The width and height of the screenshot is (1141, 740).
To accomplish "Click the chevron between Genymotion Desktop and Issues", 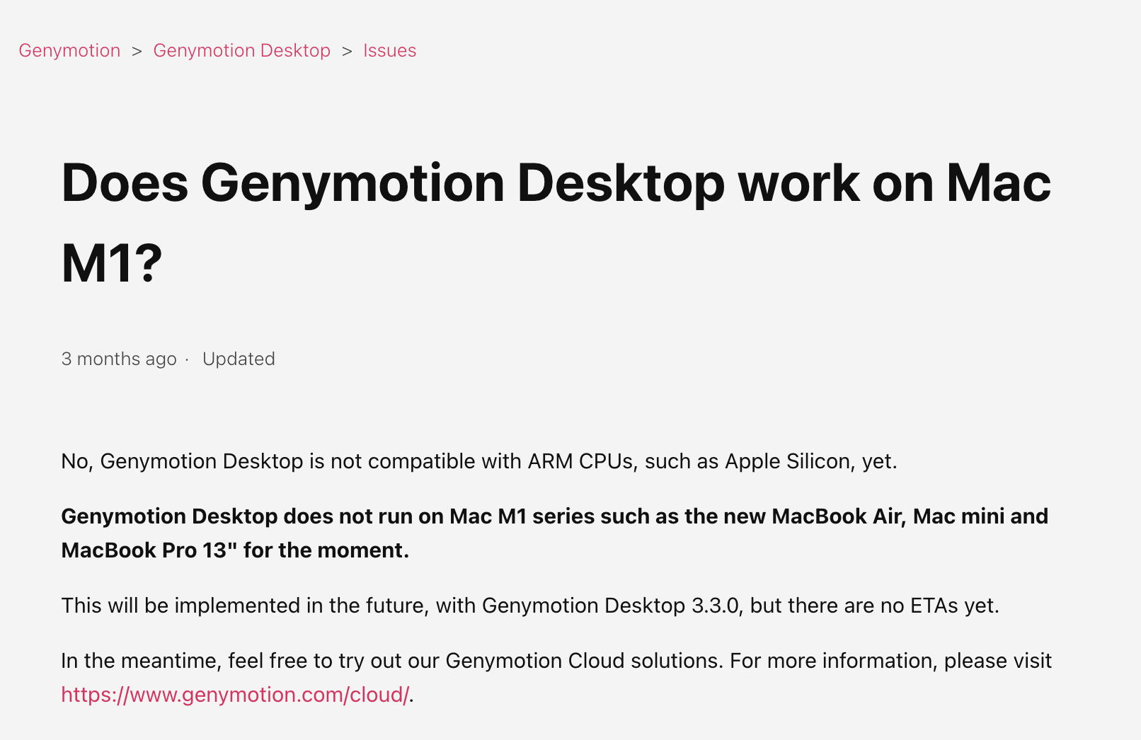I will 346,50.
